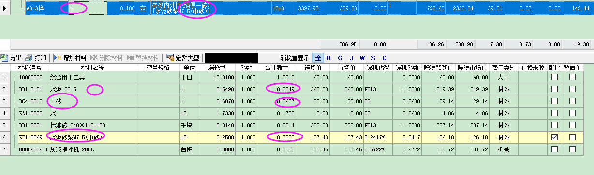594x175 pixels.
Task: Click the 消耗量 column header
Action: [217, 67]
